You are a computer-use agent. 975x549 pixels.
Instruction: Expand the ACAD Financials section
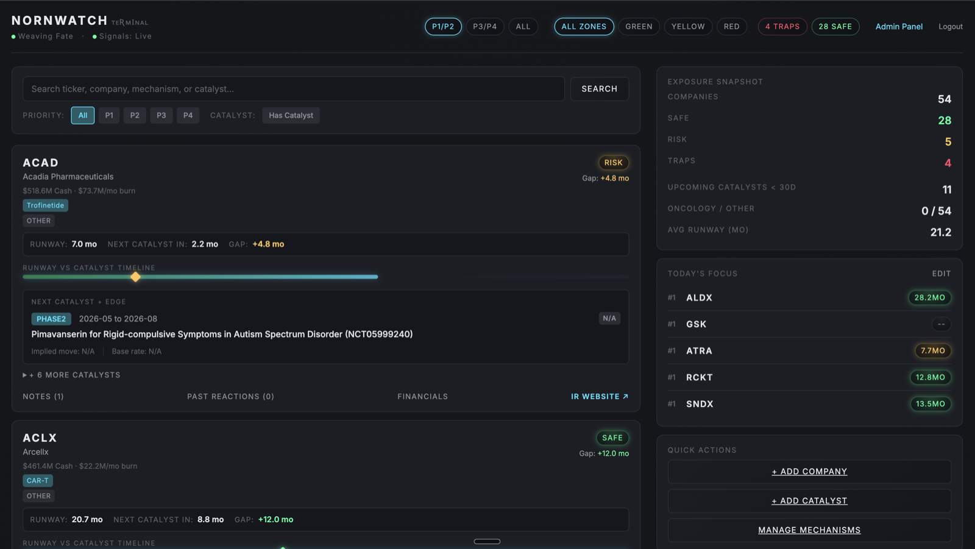(423, 396)
